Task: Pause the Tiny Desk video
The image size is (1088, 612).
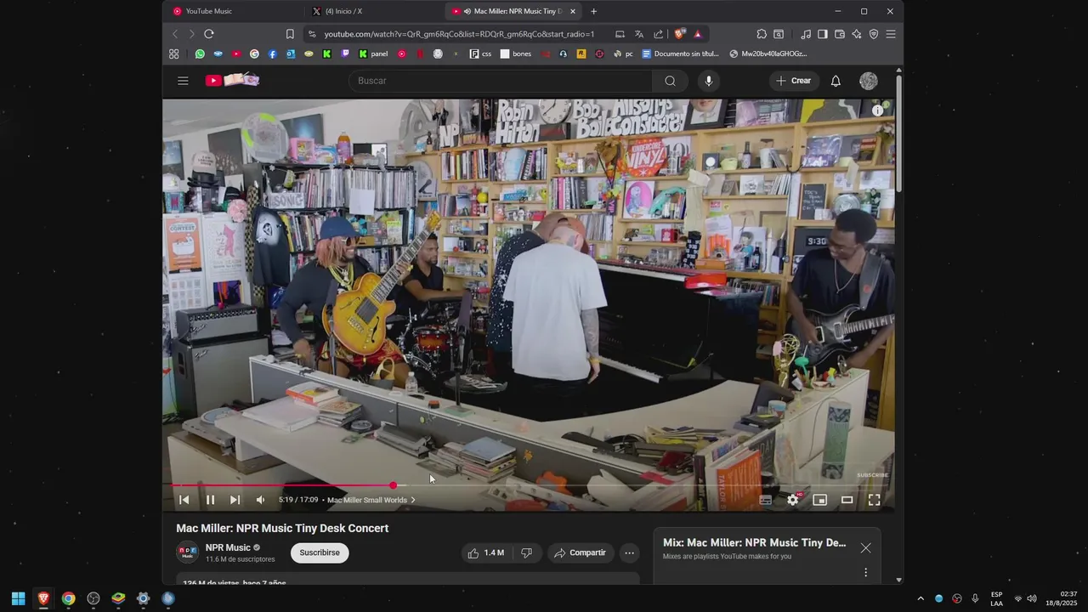Action: [210, 500]
